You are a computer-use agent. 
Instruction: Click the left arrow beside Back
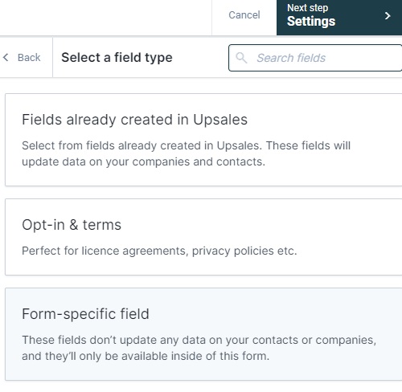(x=6, y=57)
